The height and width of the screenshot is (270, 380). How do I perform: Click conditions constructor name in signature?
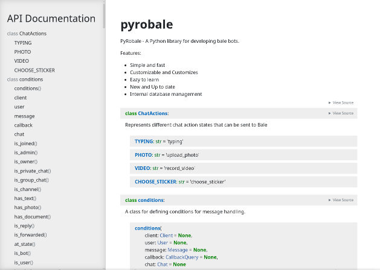pos(147,228)
